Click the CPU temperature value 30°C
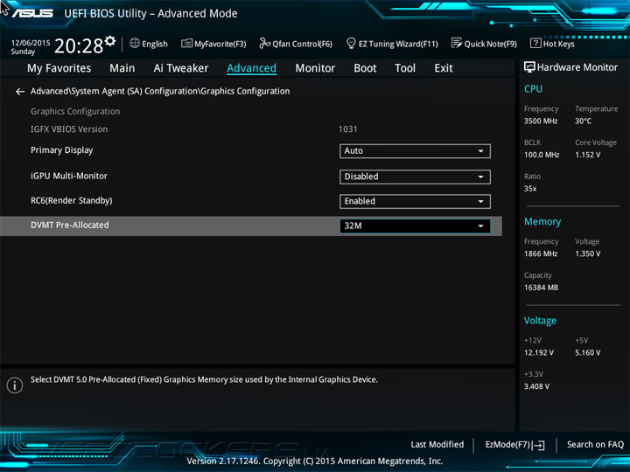 (583, 121)
